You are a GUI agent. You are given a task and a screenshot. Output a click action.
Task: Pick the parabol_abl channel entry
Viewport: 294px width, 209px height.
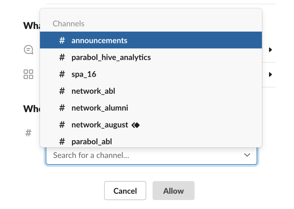92,141
